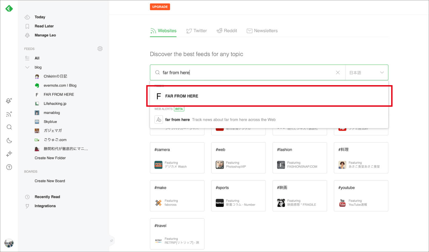Click Create New Folder

pos(50,158)
